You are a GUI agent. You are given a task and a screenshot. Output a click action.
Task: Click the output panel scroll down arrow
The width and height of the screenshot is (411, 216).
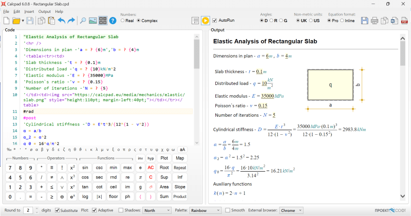[x=403, y=196]
